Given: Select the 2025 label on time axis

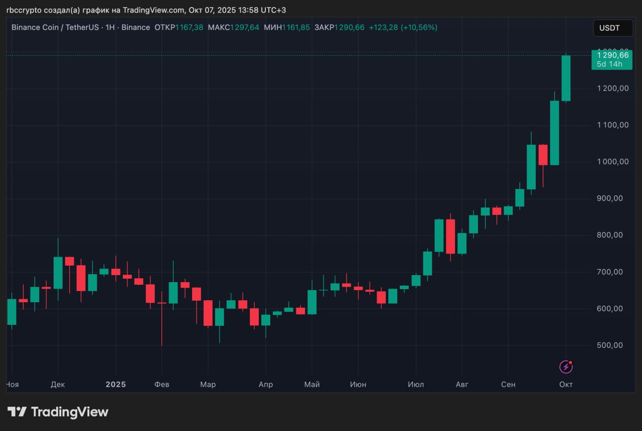Looking at the screenshot, I should pos(116,384).
